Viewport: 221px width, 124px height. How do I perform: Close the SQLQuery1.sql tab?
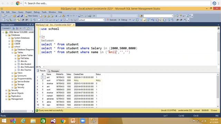pos(74,25)
